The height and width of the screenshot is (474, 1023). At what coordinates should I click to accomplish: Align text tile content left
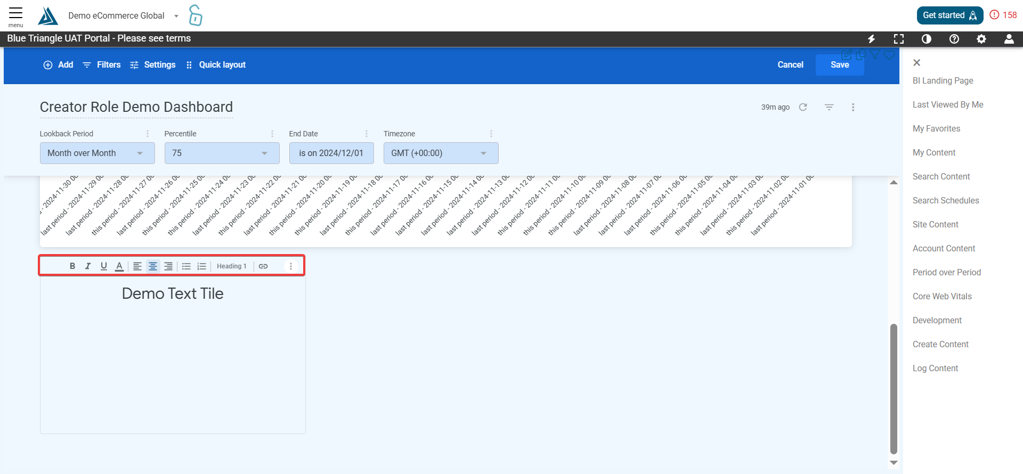(137, 266)
